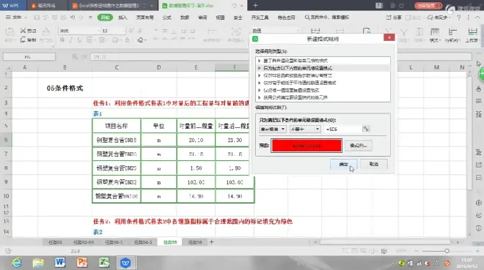Click the red format preview swatch
Screen dimensions: 484x270
pyautogui.click(x=307, y=146)
